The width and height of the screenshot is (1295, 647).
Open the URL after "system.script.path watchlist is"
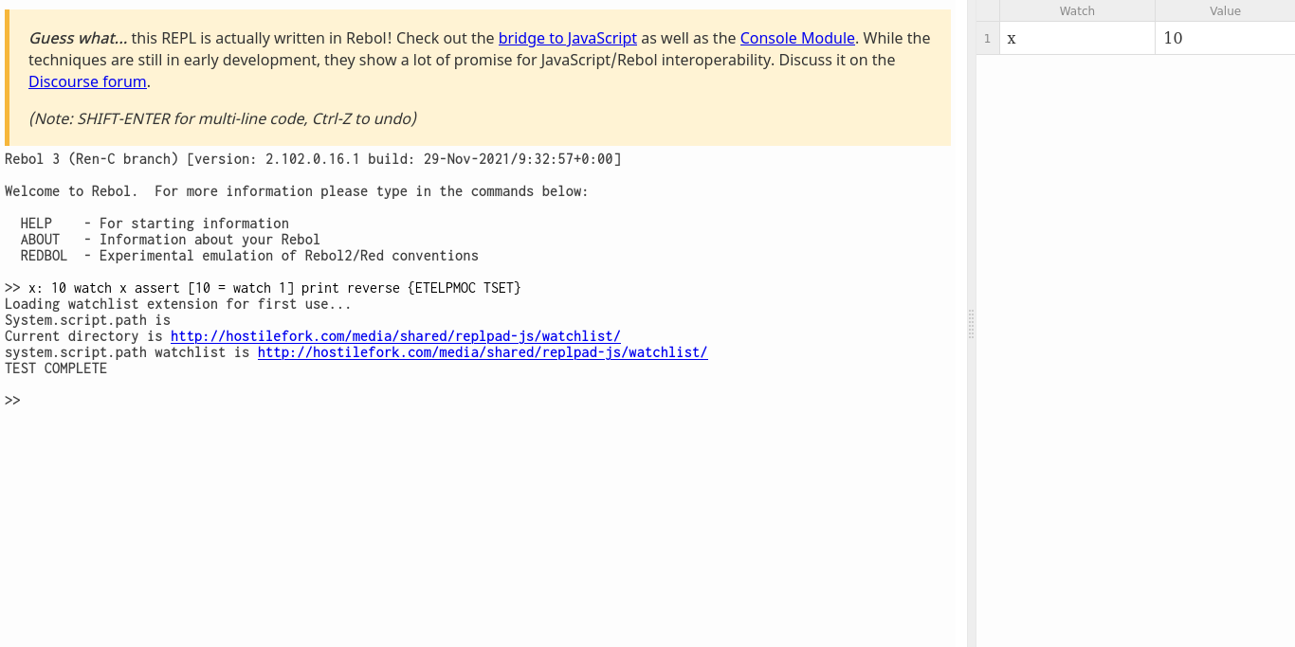(x=483, y=352)
